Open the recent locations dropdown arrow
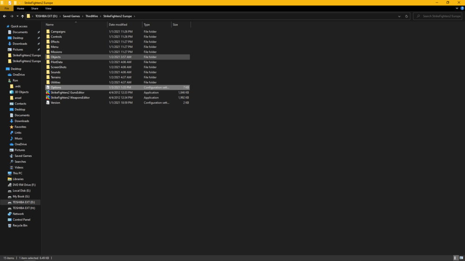Image resolution: width=465 pixels, height=261 pixels. 17,16
